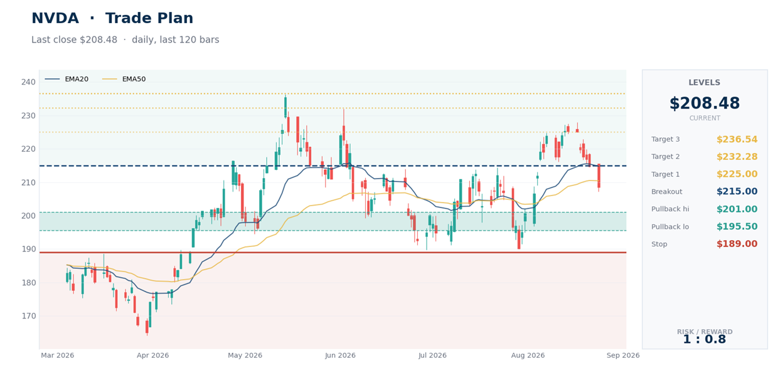The image size is (783, 388).
Task: Click the topmost dotted target line
Action: tap(333, 93)
